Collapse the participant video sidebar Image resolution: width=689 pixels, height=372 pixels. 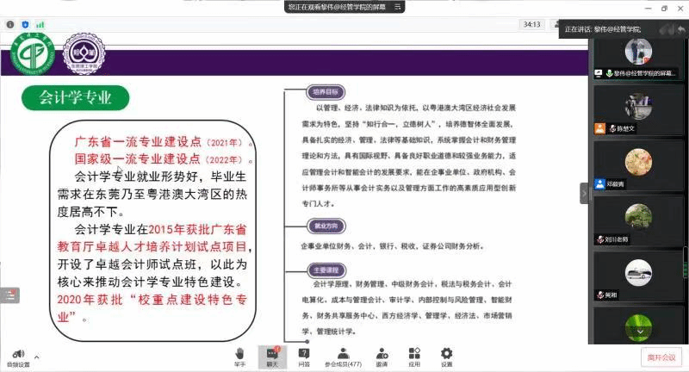585,194
